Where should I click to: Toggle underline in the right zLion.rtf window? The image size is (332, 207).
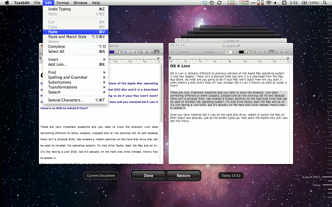(265, 52)
